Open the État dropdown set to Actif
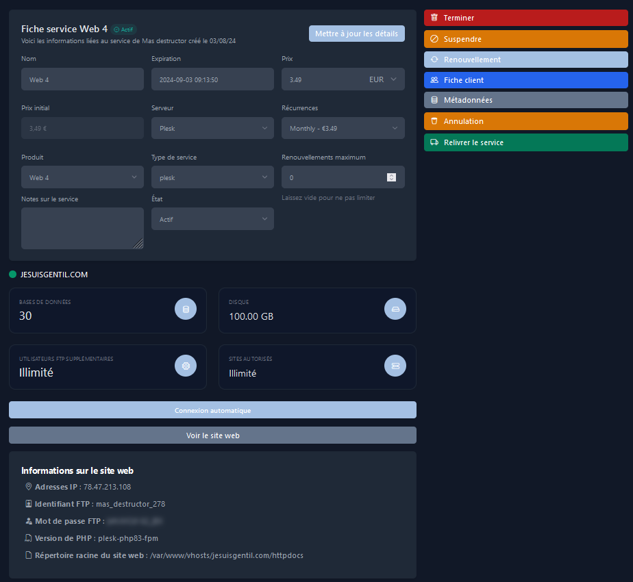The image size is (633, 582). pyautogui.click(x=212, y=219)
